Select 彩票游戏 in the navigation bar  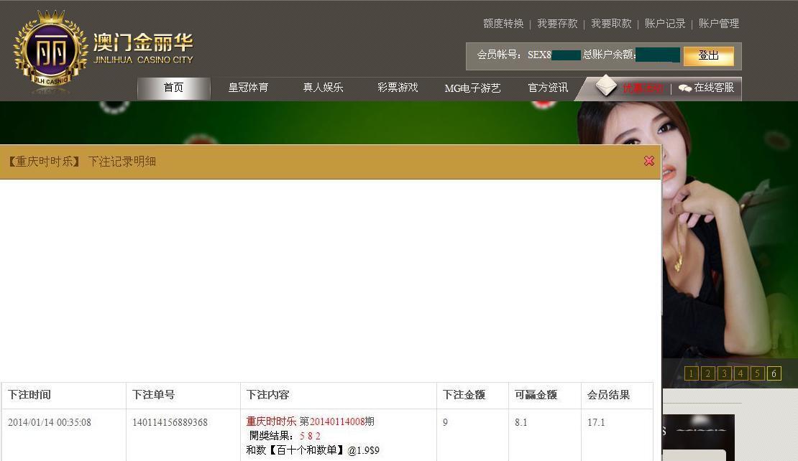(x=398, y=88)
